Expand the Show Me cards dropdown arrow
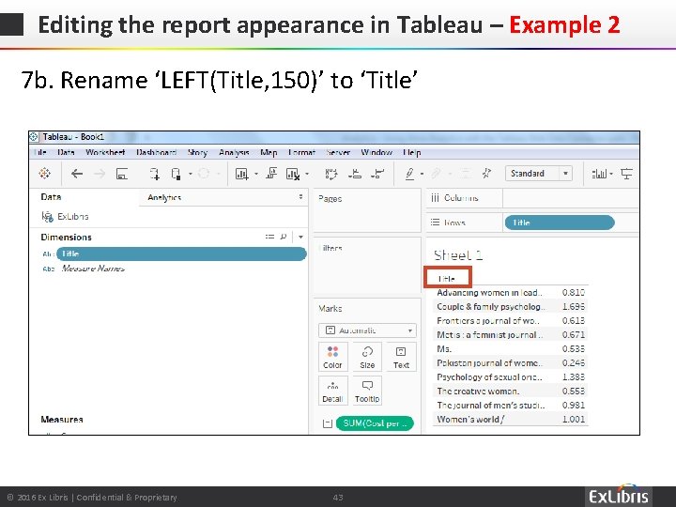676x507 pixels. (611, 174)
